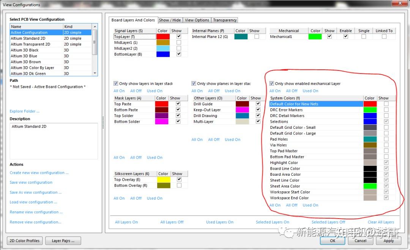Open Via Holes color swatch

click(370, 145)
